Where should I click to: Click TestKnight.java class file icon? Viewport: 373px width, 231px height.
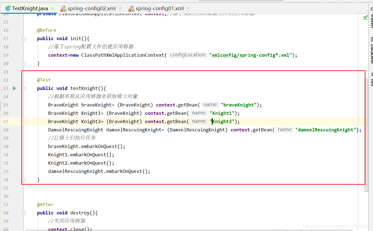tap(8, 9)
